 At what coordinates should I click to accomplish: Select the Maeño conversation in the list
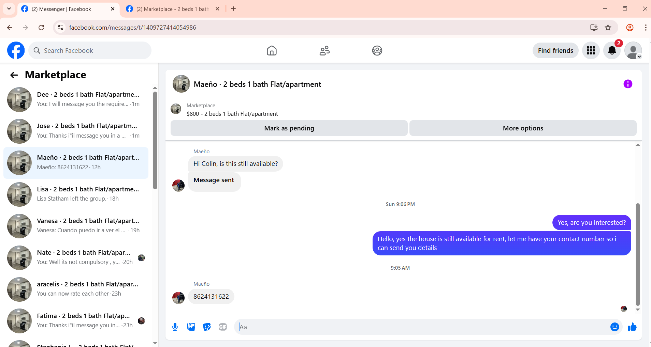tap(76, 163)
